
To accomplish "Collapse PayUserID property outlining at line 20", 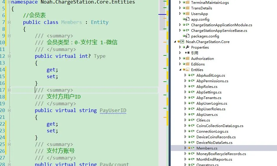I will pyautogui.click(x=9, y=110).
